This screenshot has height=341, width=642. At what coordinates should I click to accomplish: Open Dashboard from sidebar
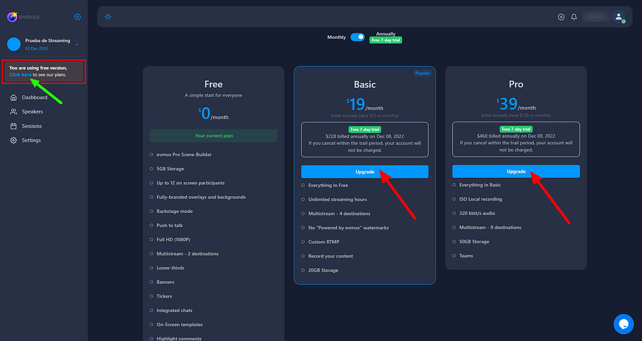coord(34,97)
